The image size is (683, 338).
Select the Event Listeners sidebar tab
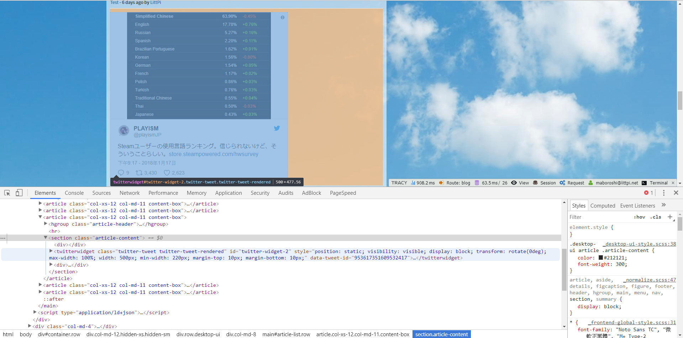(637, 205)
